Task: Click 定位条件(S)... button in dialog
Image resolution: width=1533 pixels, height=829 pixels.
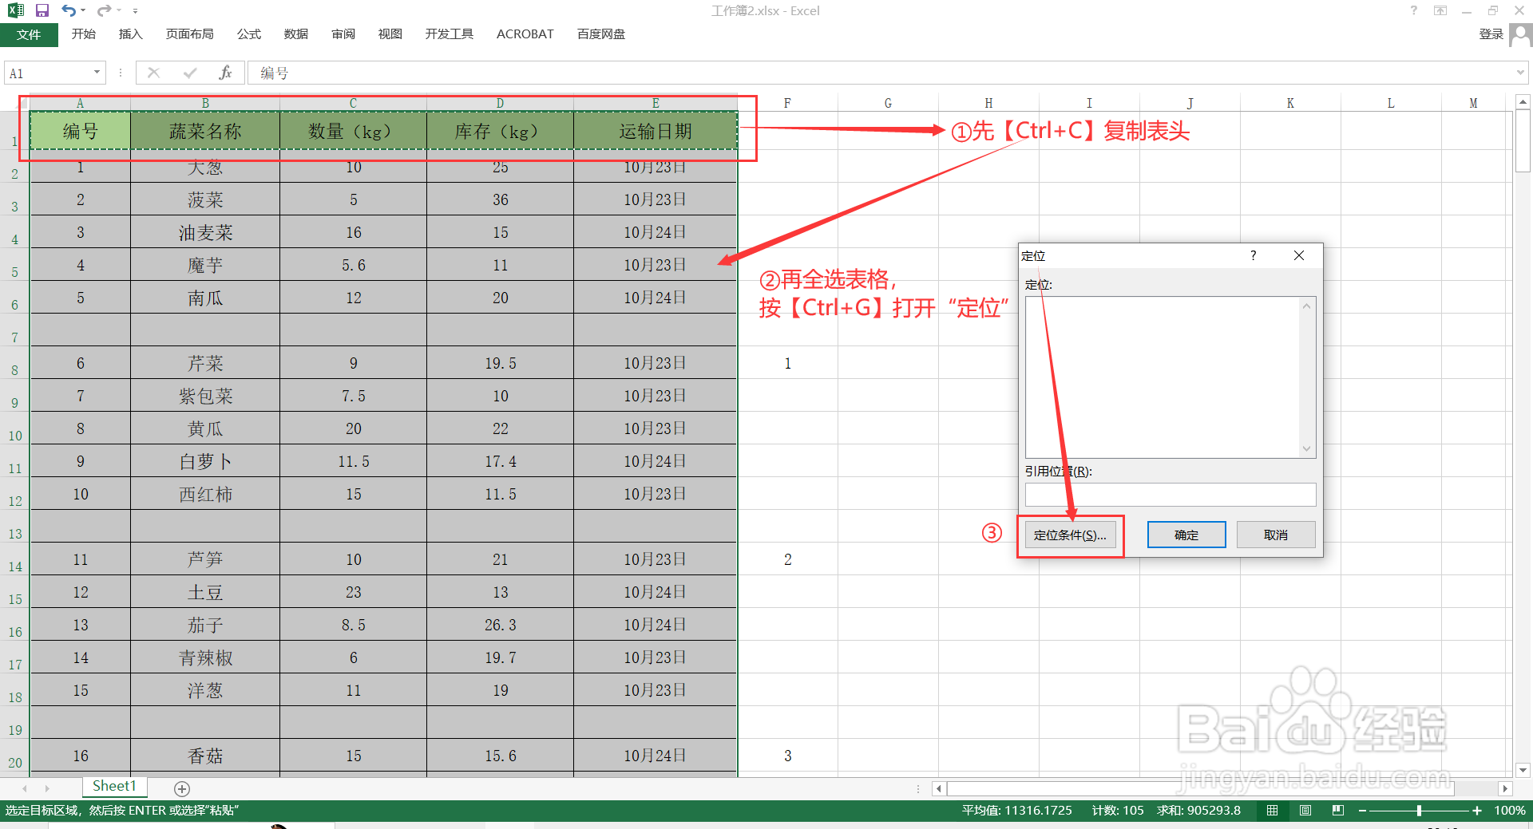Action: tap(1070, 535)
